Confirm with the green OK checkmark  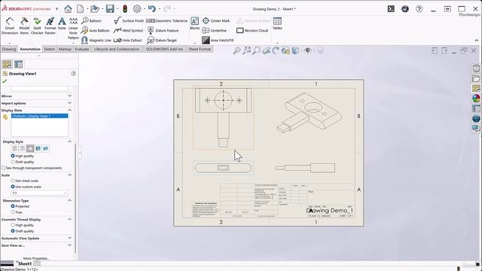(5, 81)
